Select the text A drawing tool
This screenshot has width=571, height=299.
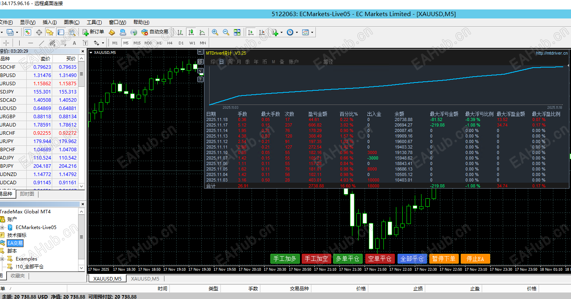[74, 43]
